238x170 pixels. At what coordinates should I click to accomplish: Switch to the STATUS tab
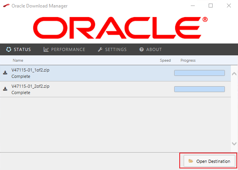click(18, 49)
